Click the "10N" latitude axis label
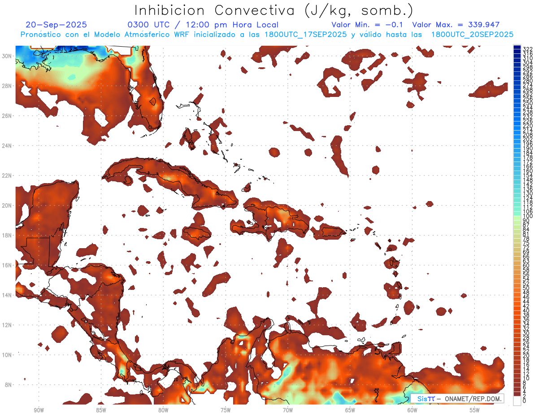The width and height of the screenshot is (538, 416). click(7, 355)
